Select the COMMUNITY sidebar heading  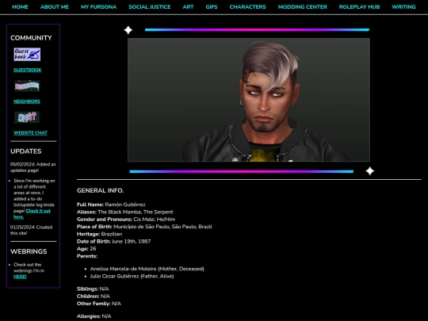coord(31,38)
